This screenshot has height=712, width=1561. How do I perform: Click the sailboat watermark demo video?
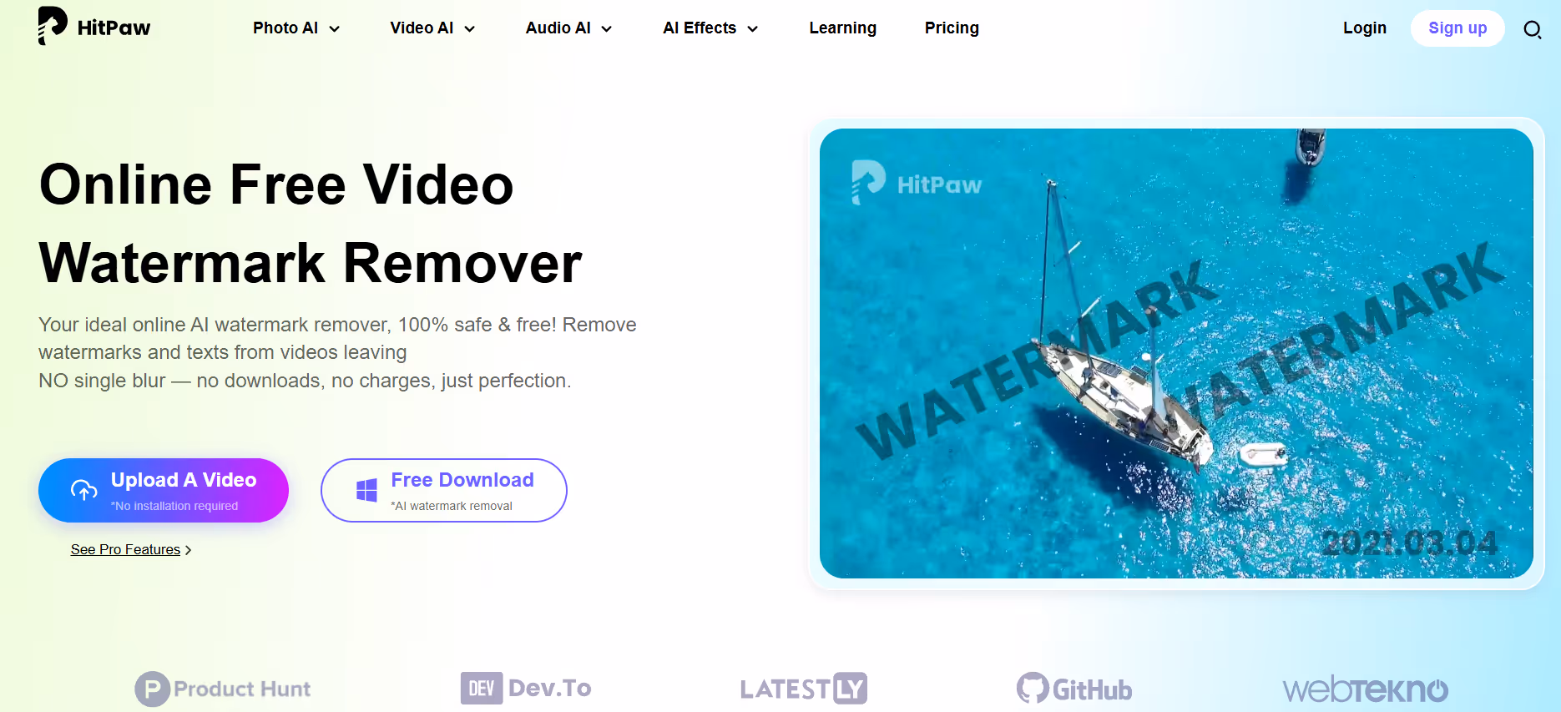(x=1176, y=353)
